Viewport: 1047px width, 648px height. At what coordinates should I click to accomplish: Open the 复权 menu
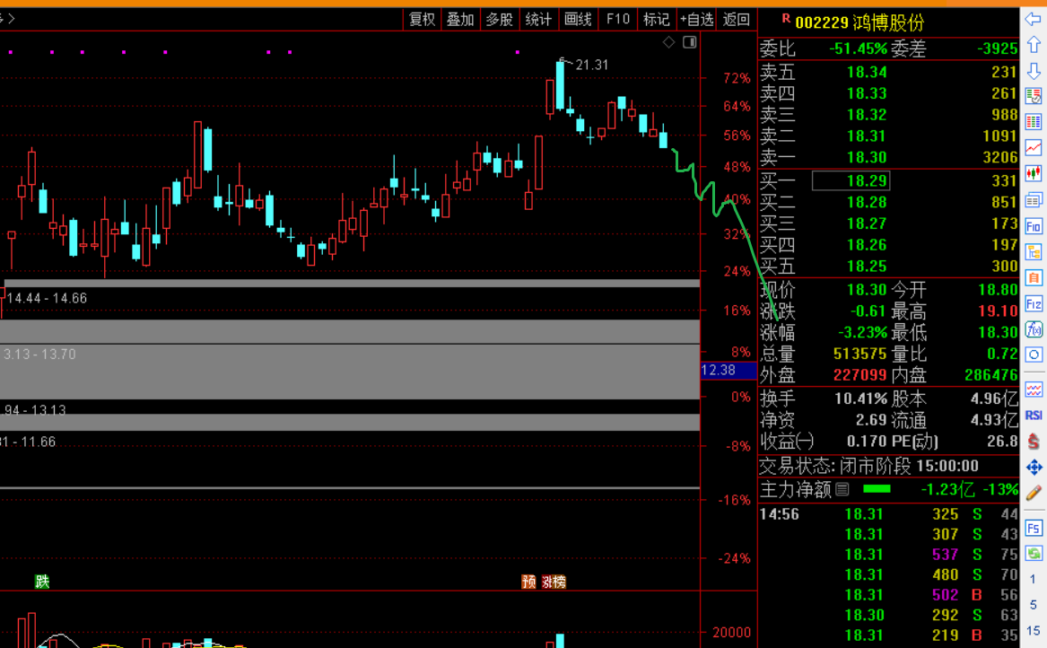(x=422, y=20)
